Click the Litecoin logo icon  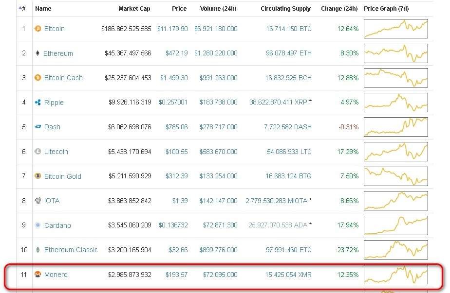coord(38,152)
